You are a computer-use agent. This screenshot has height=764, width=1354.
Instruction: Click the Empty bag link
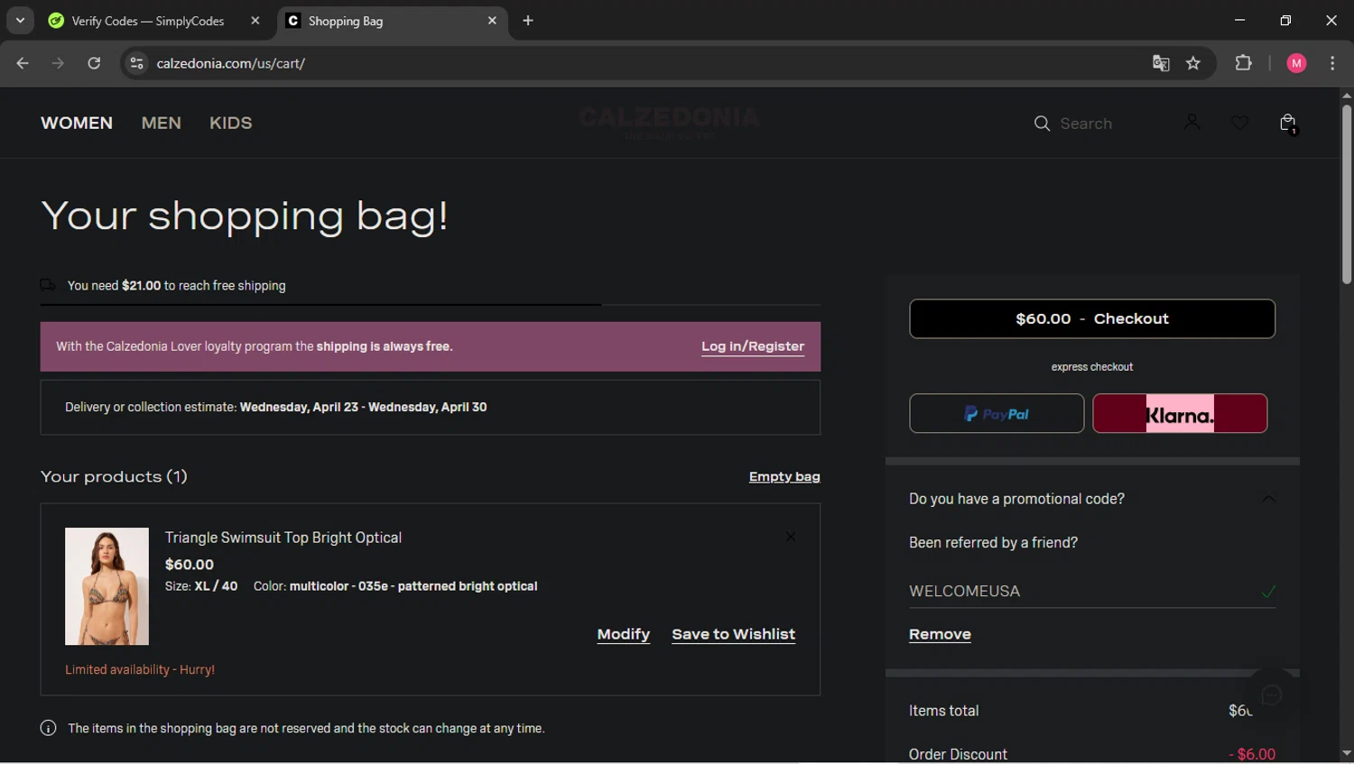pyautogui.click(x=784, y=477)
